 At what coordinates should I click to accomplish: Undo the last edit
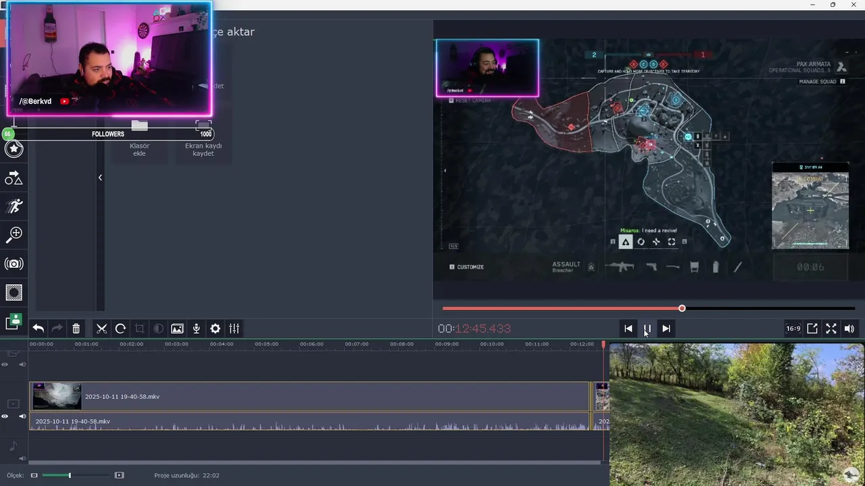[39, 329]
